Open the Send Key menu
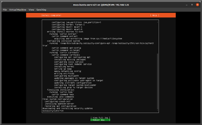The height and width of the screenshot is (125, 202). [41, 10]
